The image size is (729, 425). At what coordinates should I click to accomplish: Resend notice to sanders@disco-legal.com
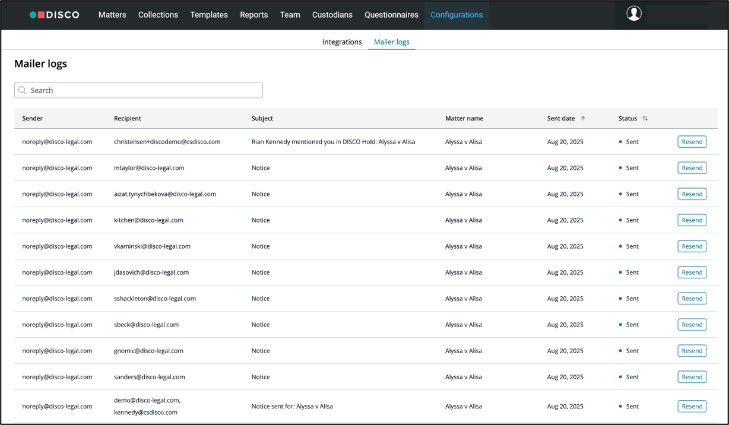tap(692, 377)
